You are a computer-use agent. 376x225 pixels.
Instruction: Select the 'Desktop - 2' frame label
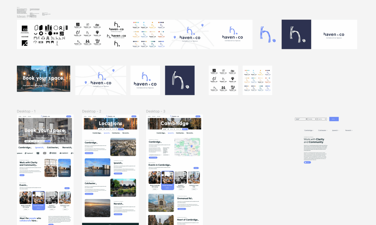[92, 111]
